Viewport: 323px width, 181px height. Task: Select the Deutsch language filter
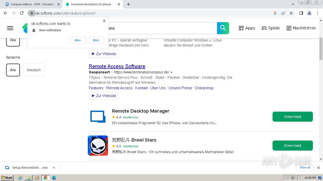pyautogui.click(x=34, y=70)
